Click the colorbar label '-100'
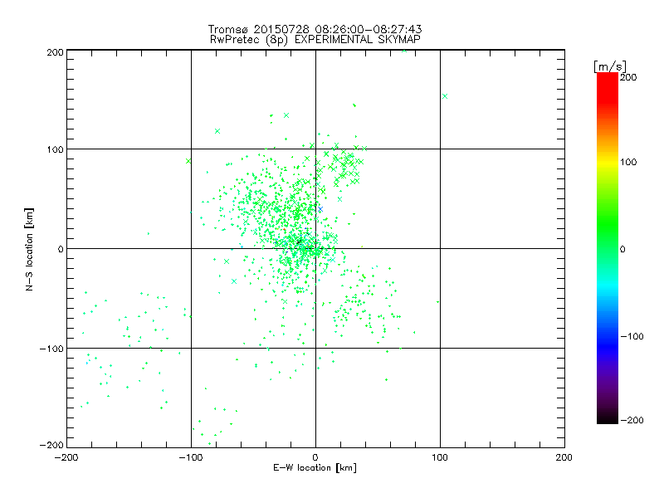664x498 pixels. tap(632, 336)
